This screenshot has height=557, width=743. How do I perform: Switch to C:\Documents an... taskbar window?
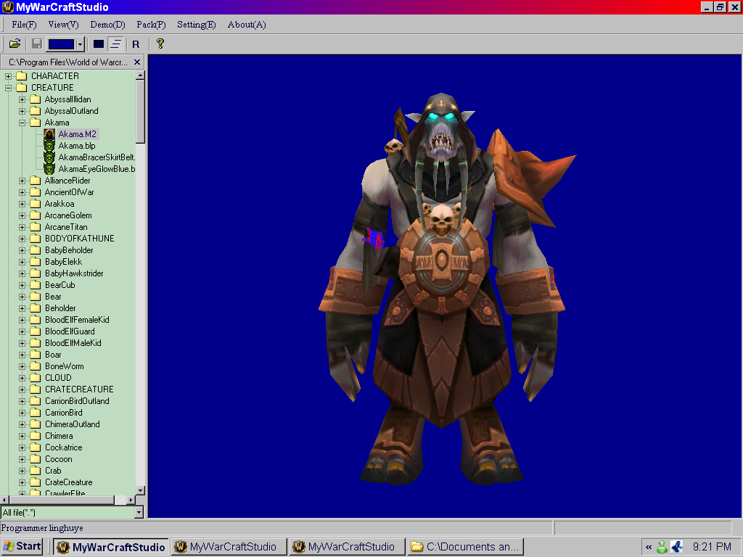(466, 547)
